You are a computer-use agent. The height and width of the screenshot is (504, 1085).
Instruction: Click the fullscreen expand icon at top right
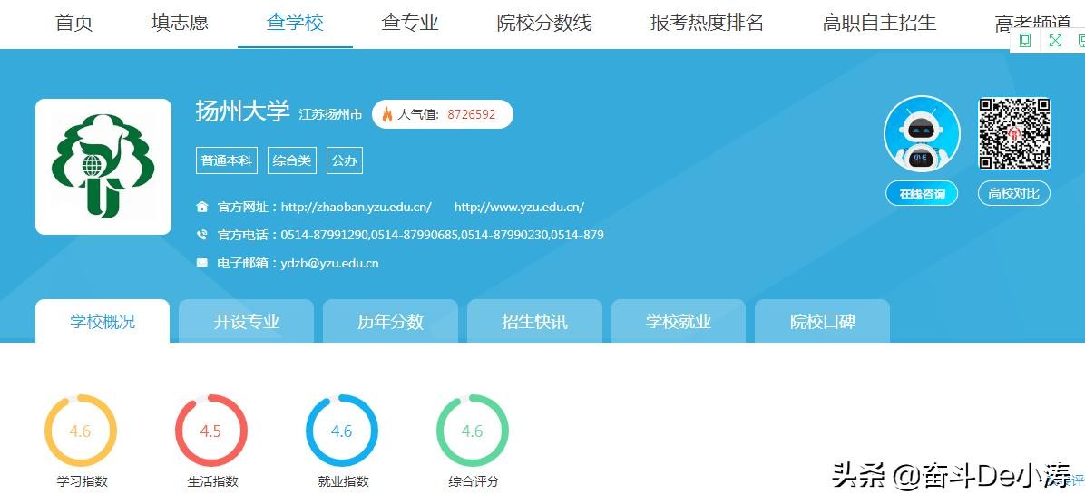[x=1055, y=41]
